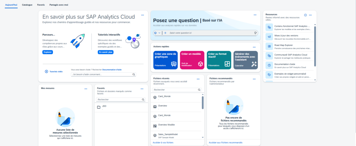This screenshot has height=146, width=356.
Task: Click the megaphone icon for Mises à jour des versions
Action: pyautogui.click(x=269, y=37)
